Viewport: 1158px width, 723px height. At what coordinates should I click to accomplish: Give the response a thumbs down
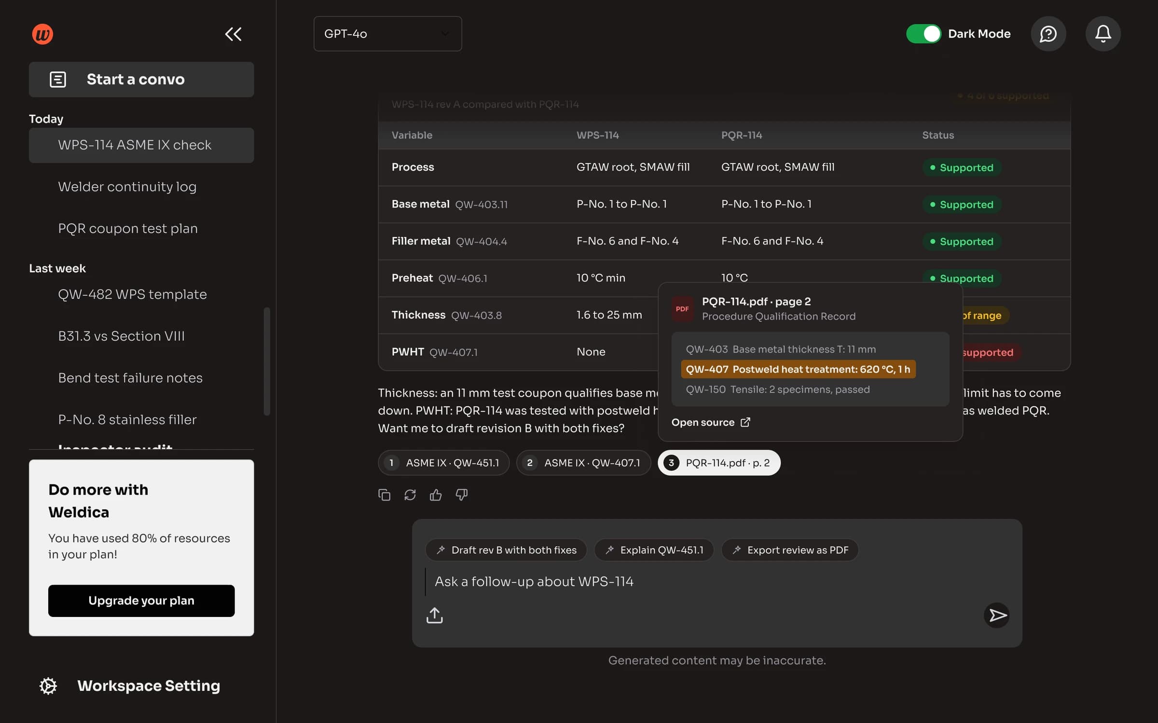(x=462, y=495)
